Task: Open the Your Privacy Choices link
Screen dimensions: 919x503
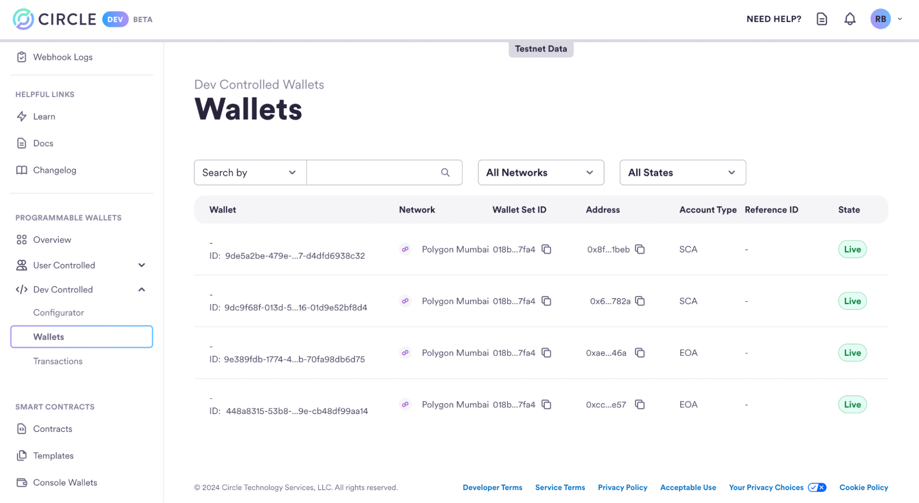Action: [x=766, y=487]
